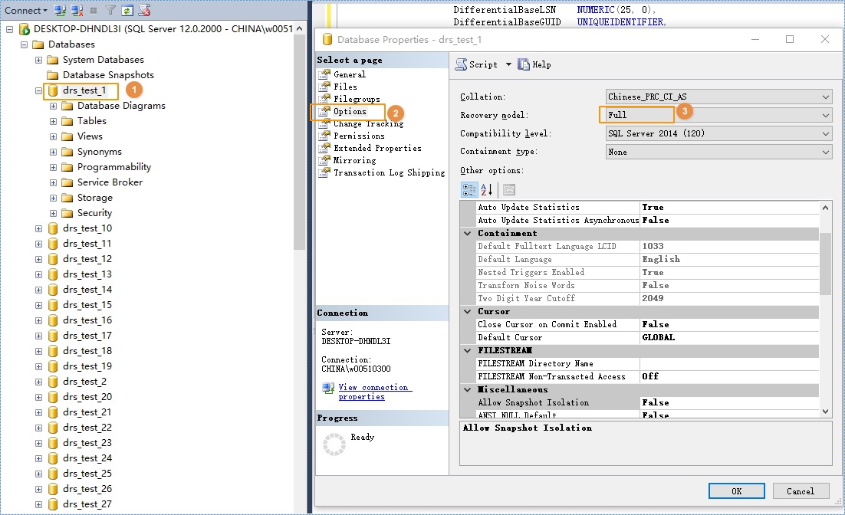The width and height of the screenshot is (845, 515).
Task: Open the Compatibility level dropdown
Action: [826, 133]
